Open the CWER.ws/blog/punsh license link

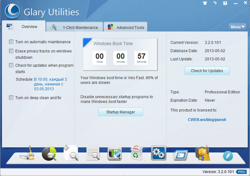pyautogui.click(x=206, y=120)
